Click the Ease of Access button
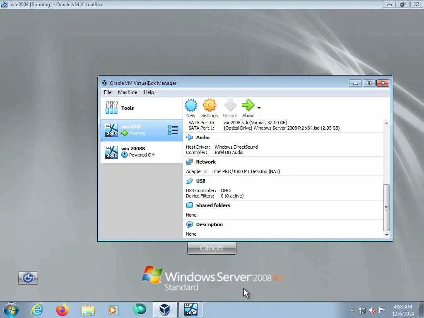 click(x=28, y=278)
